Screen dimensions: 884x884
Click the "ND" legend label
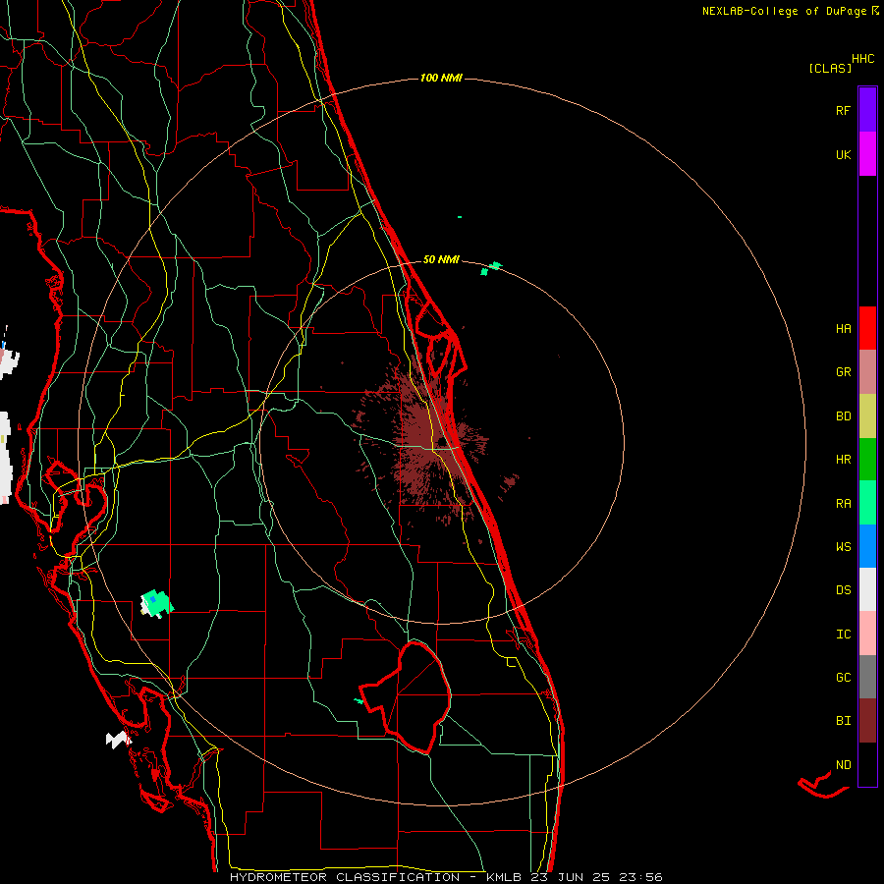tap(844, 765)
